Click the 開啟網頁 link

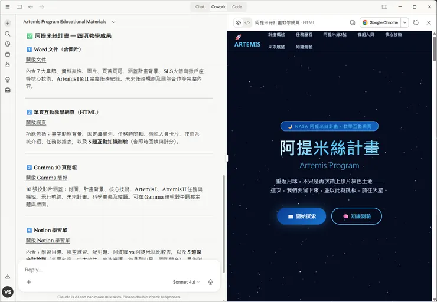click(36, 123)
